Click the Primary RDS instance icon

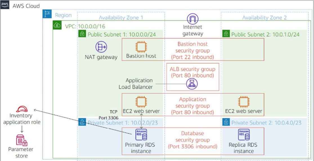tap(141, 134)
